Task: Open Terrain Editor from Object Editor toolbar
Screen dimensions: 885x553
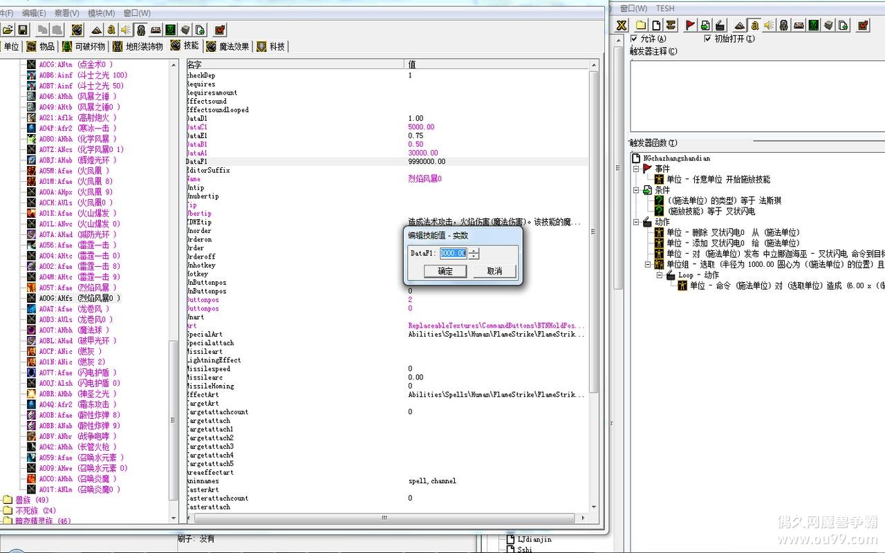Action: 97,30
